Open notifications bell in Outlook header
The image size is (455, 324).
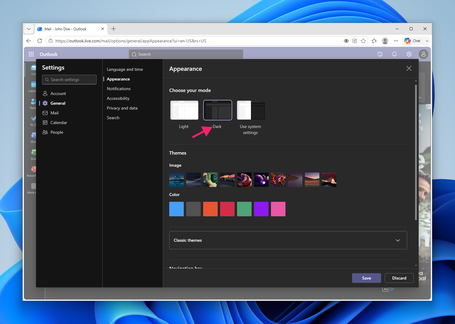coord(394,54)
